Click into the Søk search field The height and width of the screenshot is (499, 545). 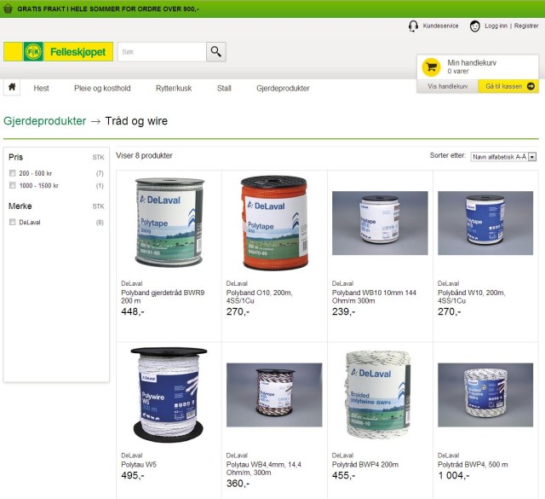click(162, 52)
